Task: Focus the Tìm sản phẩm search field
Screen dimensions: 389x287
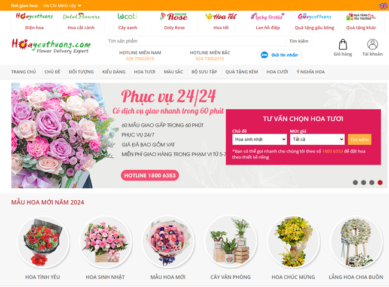Action: (196, 41)
